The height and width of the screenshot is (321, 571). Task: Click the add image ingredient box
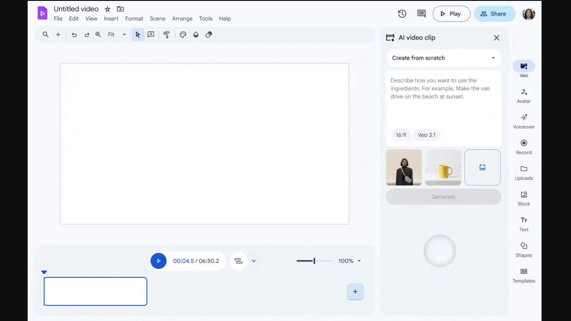(482, 167)
